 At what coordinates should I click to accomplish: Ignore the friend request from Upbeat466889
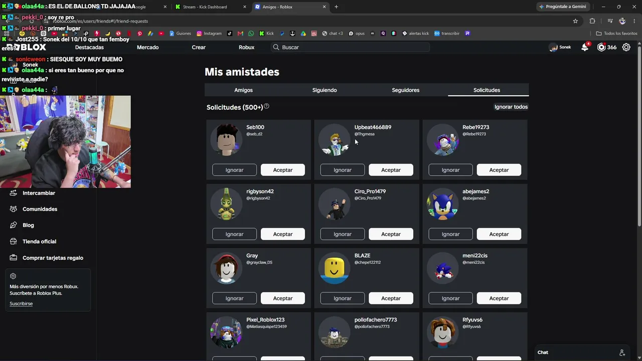[343, 170]
